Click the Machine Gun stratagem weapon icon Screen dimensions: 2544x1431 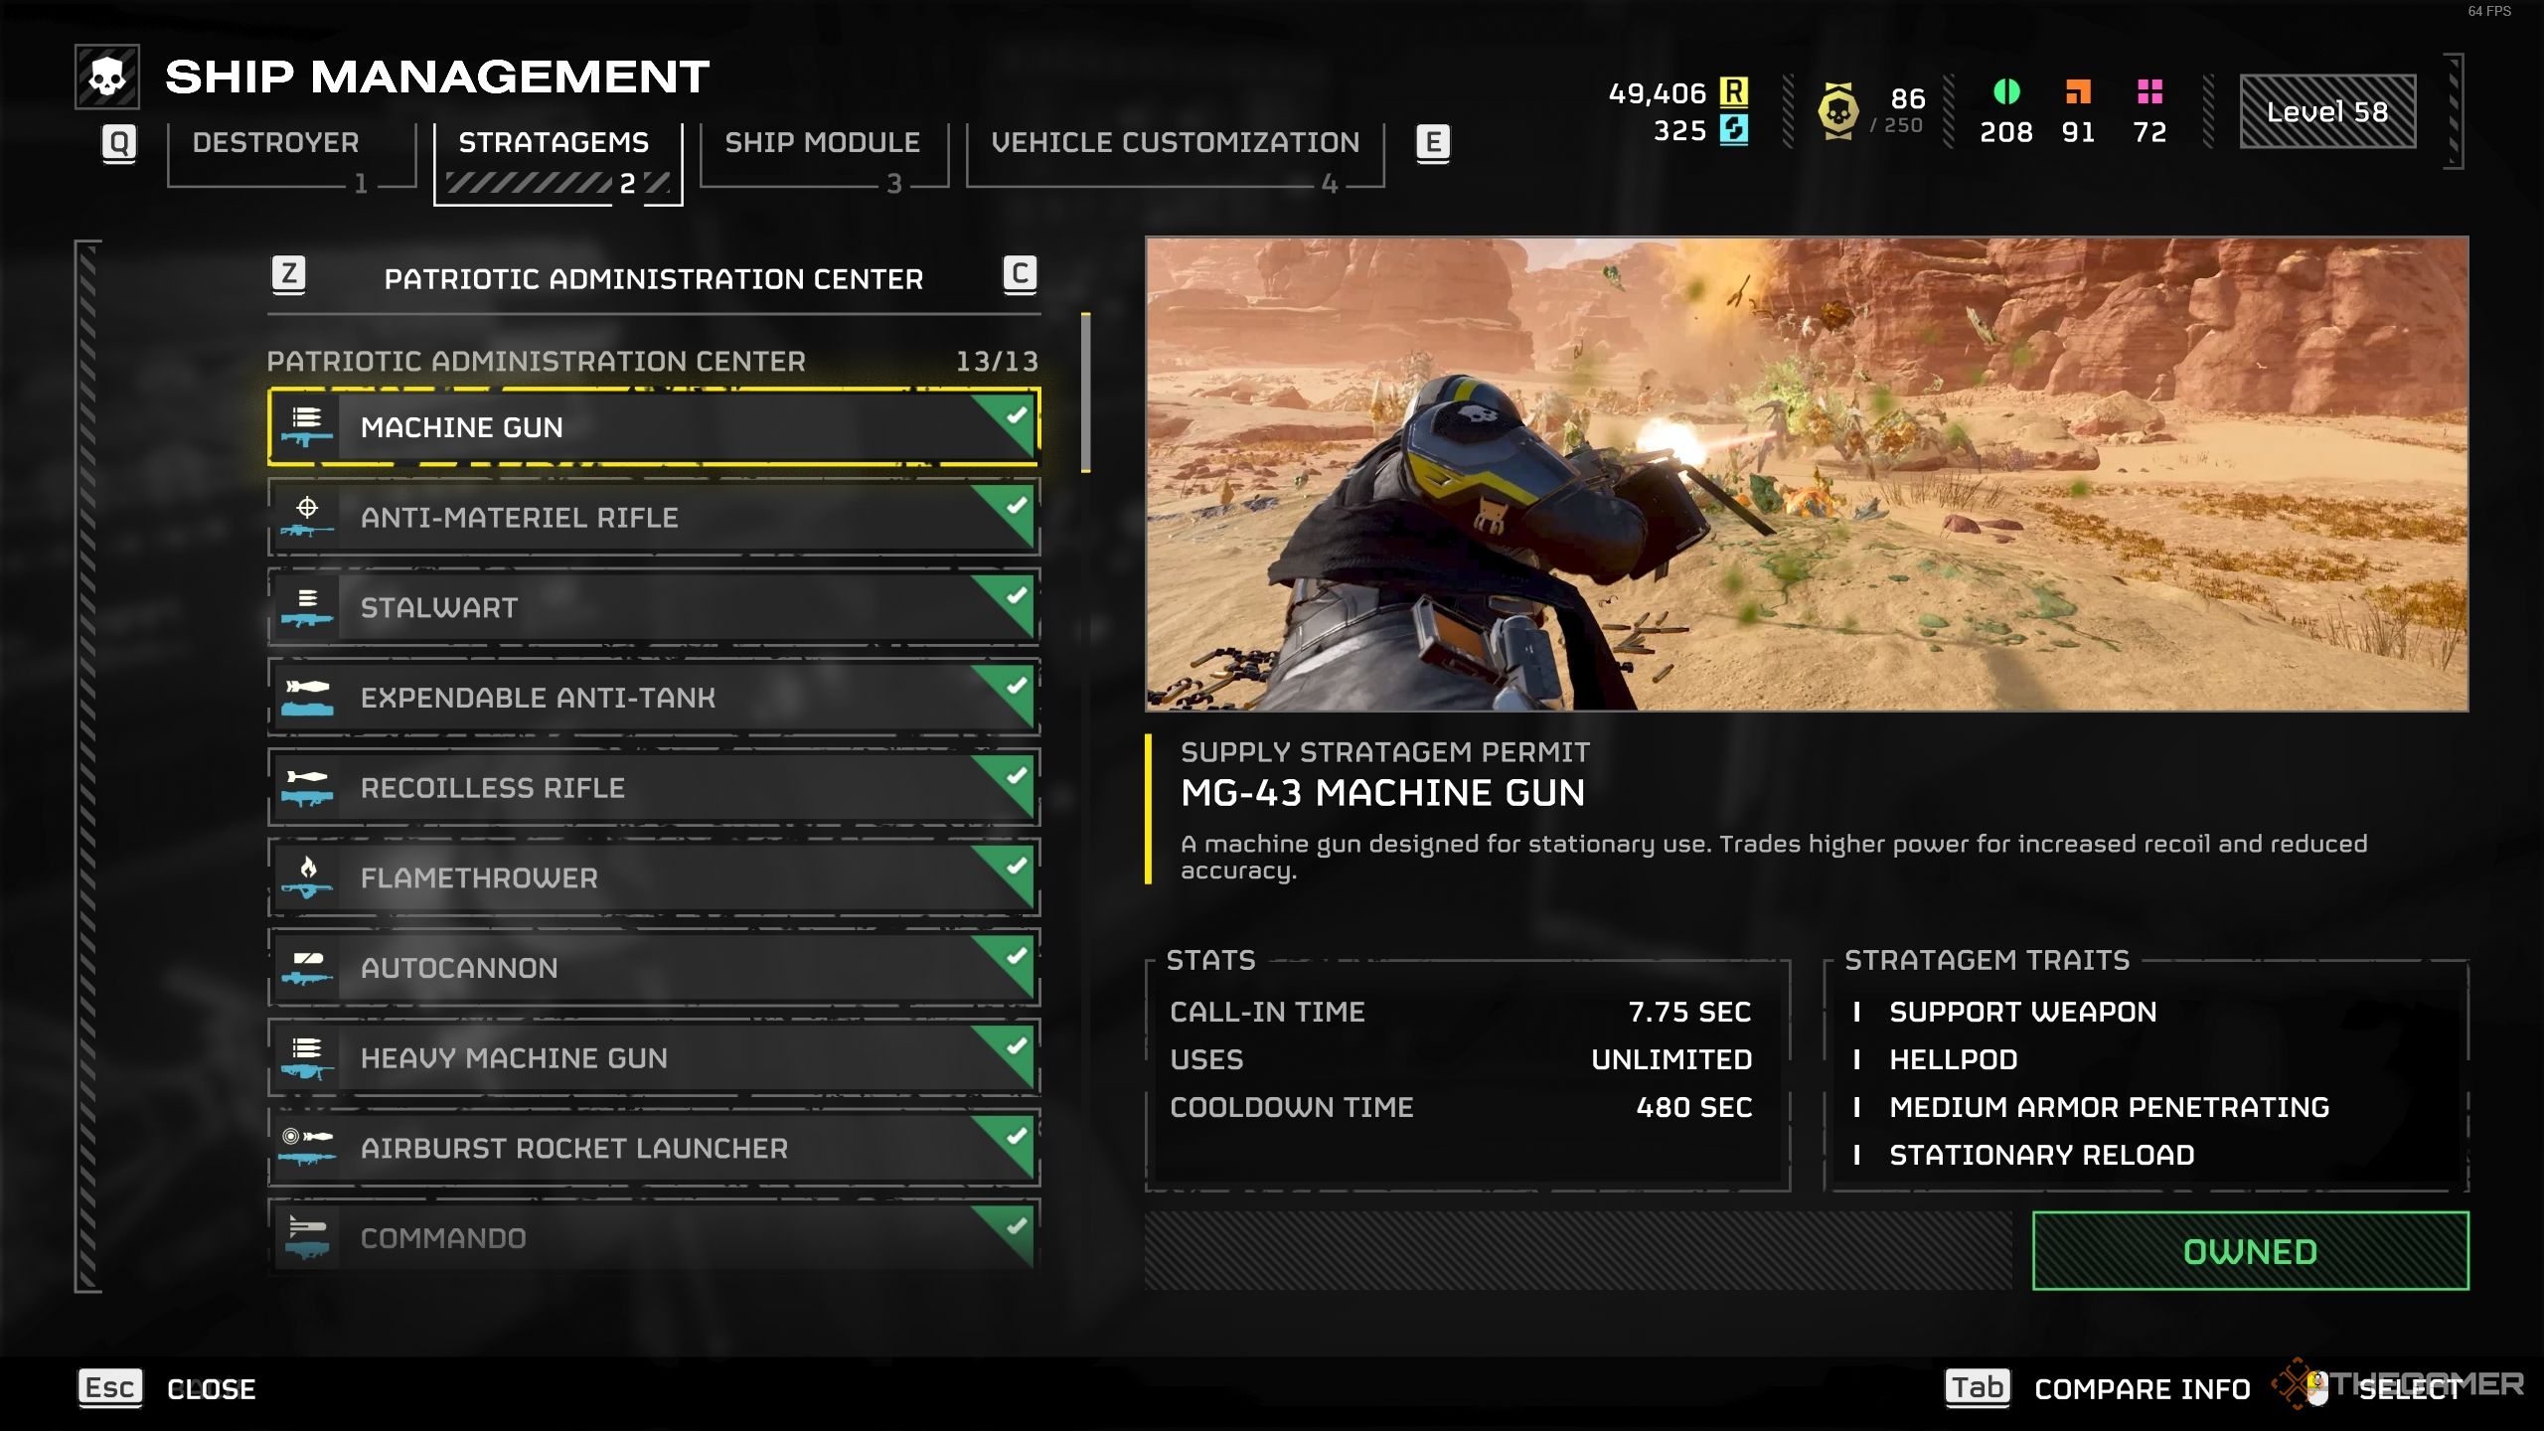pyautogui.click(x=306, y=427)
